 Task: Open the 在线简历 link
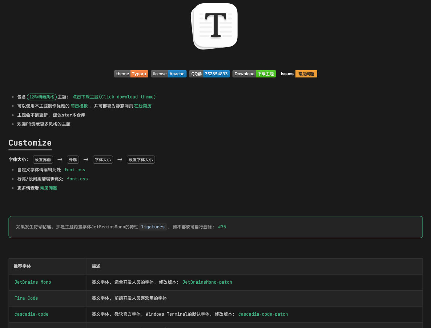pos(143,106)
